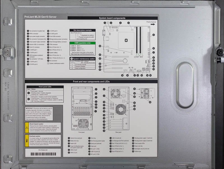Click the X circle in System maintenance switch header
The width and height of the screenshot is (224, 169).
(72, 59)
